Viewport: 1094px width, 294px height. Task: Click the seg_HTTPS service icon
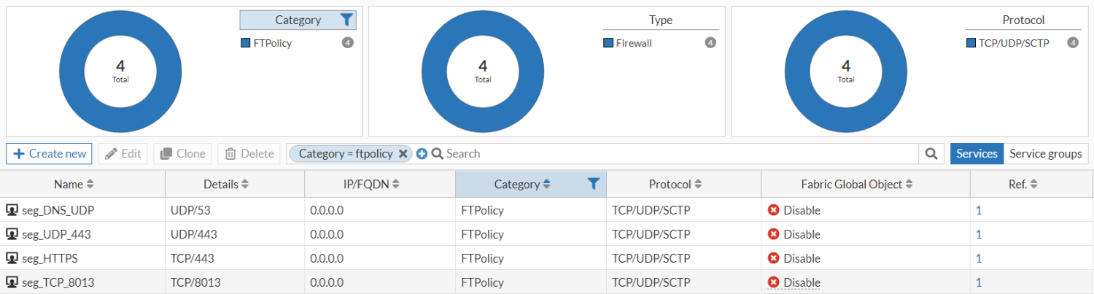[x=12, y=258]
